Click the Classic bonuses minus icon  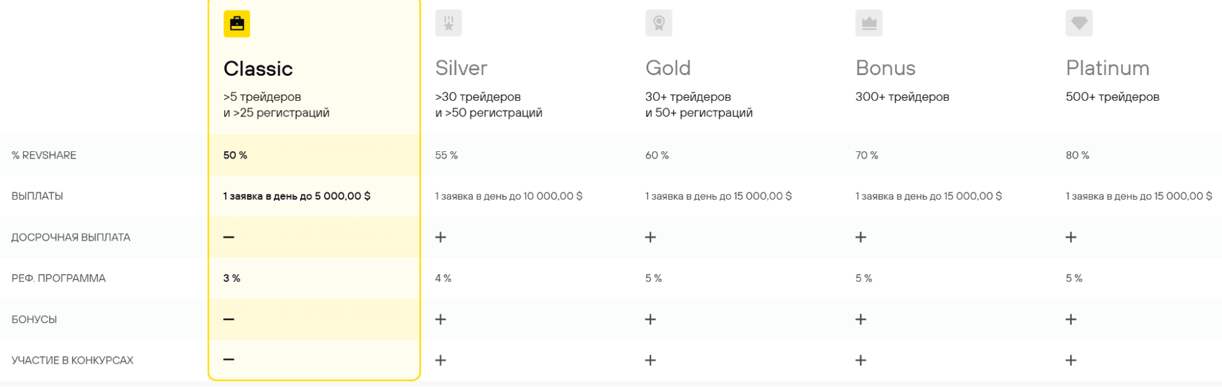click(229, 319)
